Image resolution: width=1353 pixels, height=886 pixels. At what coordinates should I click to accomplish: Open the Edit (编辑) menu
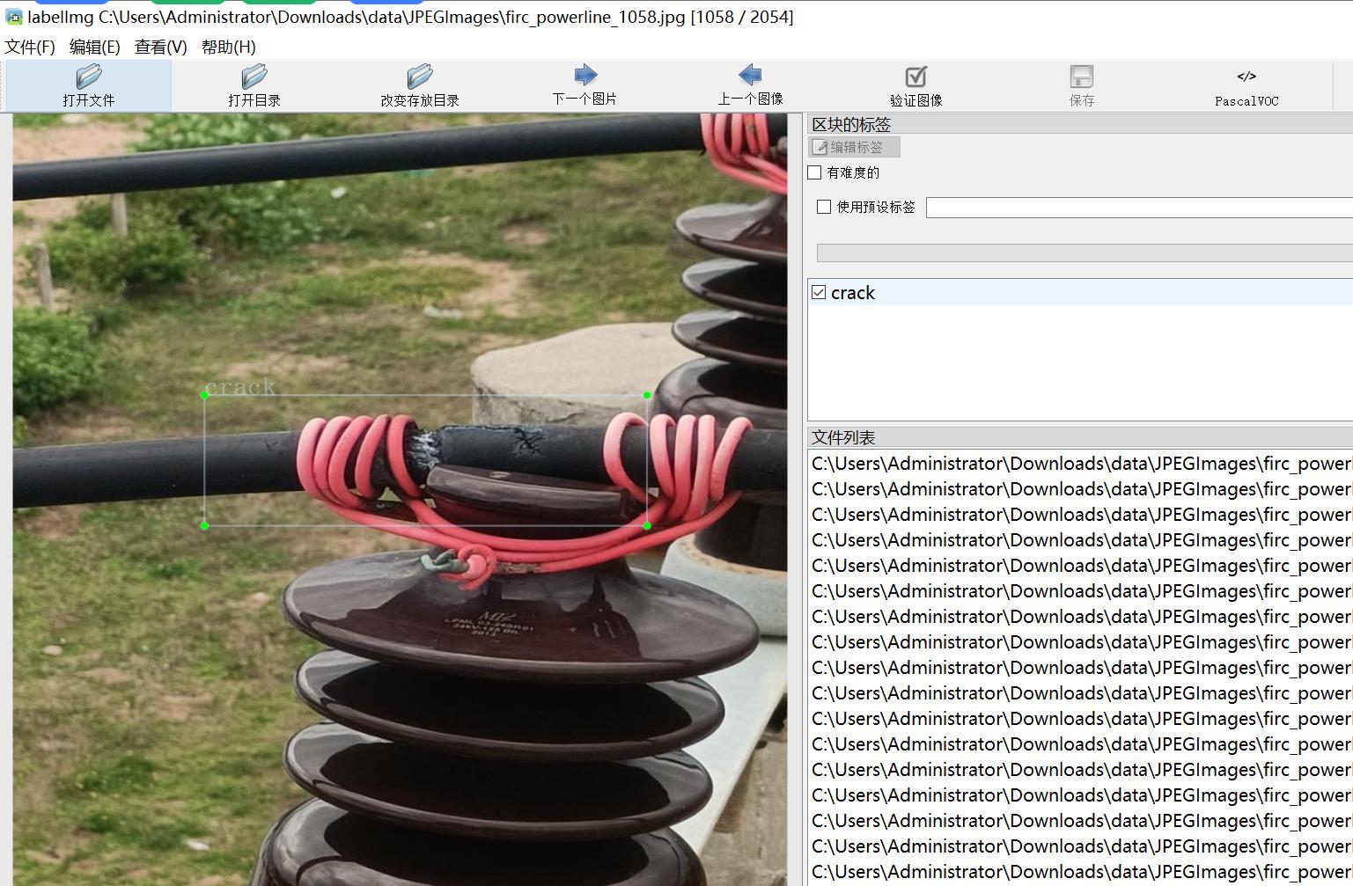(x=94, y=47)
